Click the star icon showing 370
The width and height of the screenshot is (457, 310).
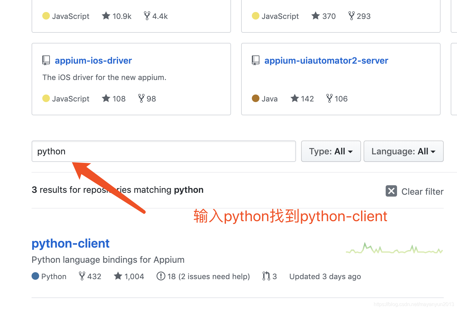(316, 16)
